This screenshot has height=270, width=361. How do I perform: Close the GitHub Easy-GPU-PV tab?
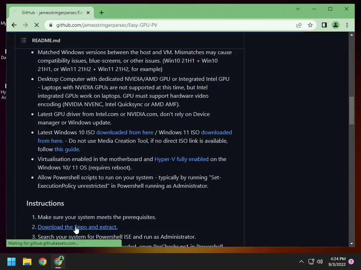pyautogui.click(x=88, y=13)
